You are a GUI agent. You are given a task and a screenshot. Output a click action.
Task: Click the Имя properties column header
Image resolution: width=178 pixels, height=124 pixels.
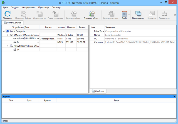pyautogui.click(x=97, y=27)
